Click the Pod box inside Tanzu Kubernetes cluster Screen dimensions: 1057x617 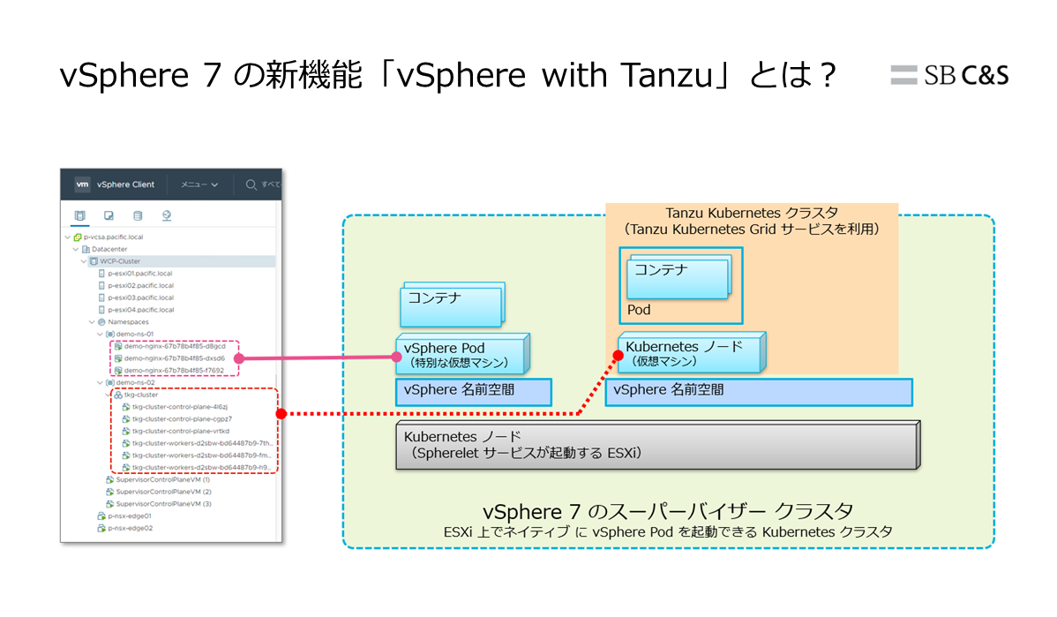tap(681, 286)
